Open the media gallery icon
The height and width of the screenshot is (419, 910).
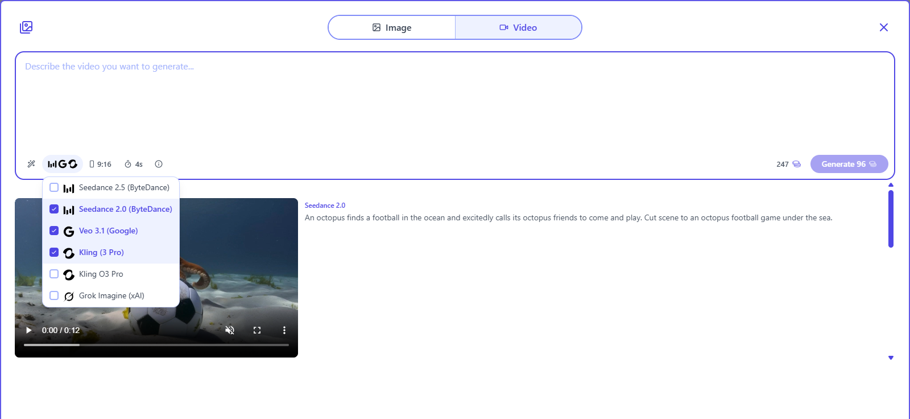[x=26, y=27]
